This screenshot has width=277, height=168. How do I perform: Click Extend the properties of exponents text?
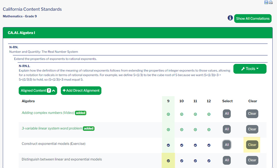55,59
